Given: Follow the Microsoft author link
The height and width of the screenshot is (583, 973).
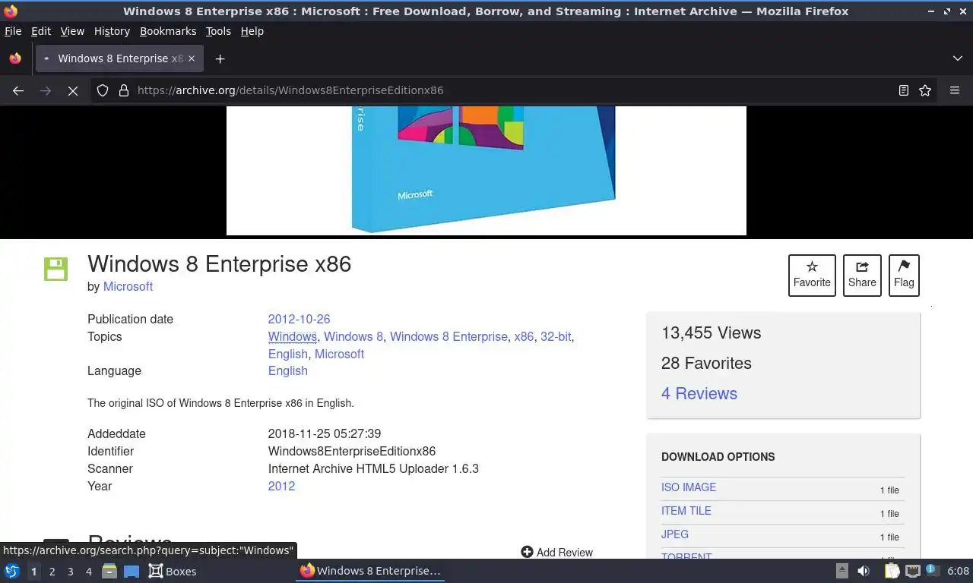Looking at the screenshot, I should [128, 286].
